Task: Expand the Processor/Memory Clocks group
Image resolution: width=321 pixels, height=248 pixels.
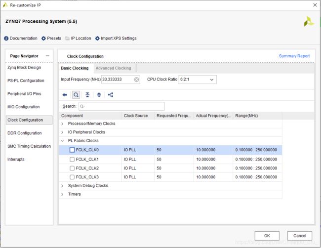Action: click(62, 124)
